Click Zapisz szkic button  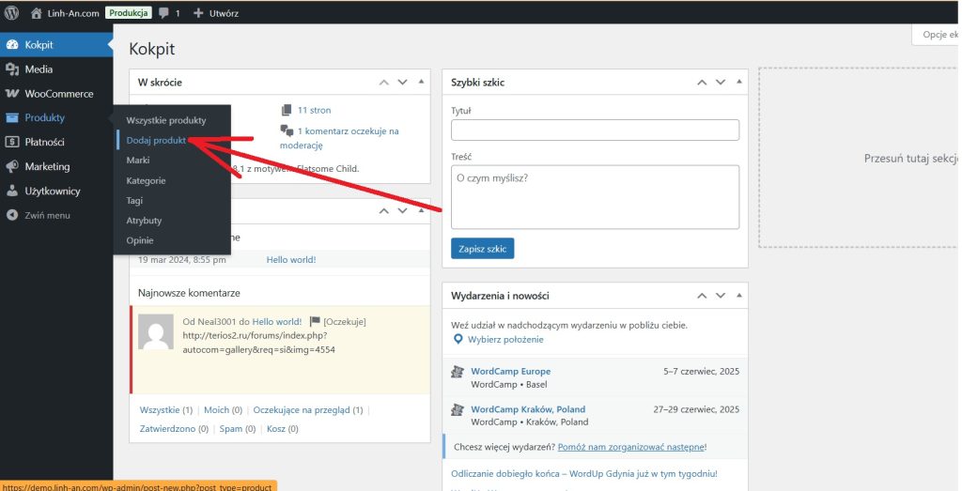click(482, 249)
